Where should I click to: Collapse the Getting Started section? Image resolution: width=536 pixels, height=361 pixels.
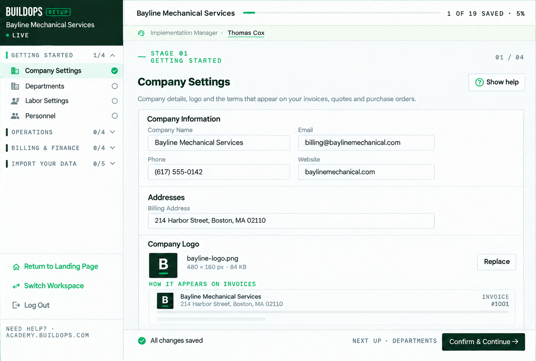[x=112, y=55]
